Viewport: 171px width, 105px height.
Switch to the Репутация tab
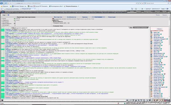112,17
